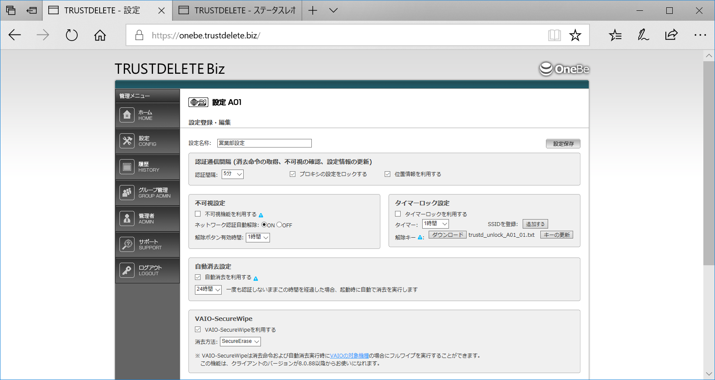The image size is (715, 380).
Task: Click ダウンロード button for unlock key
Action: pyautogui.click(x=448, y=235)
